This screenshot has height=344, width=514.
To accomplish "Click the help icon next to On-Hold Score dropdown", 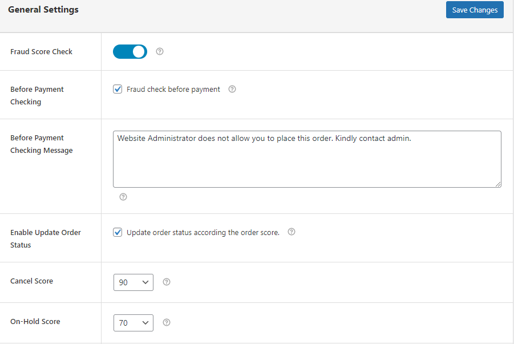I will coord(167,322).
